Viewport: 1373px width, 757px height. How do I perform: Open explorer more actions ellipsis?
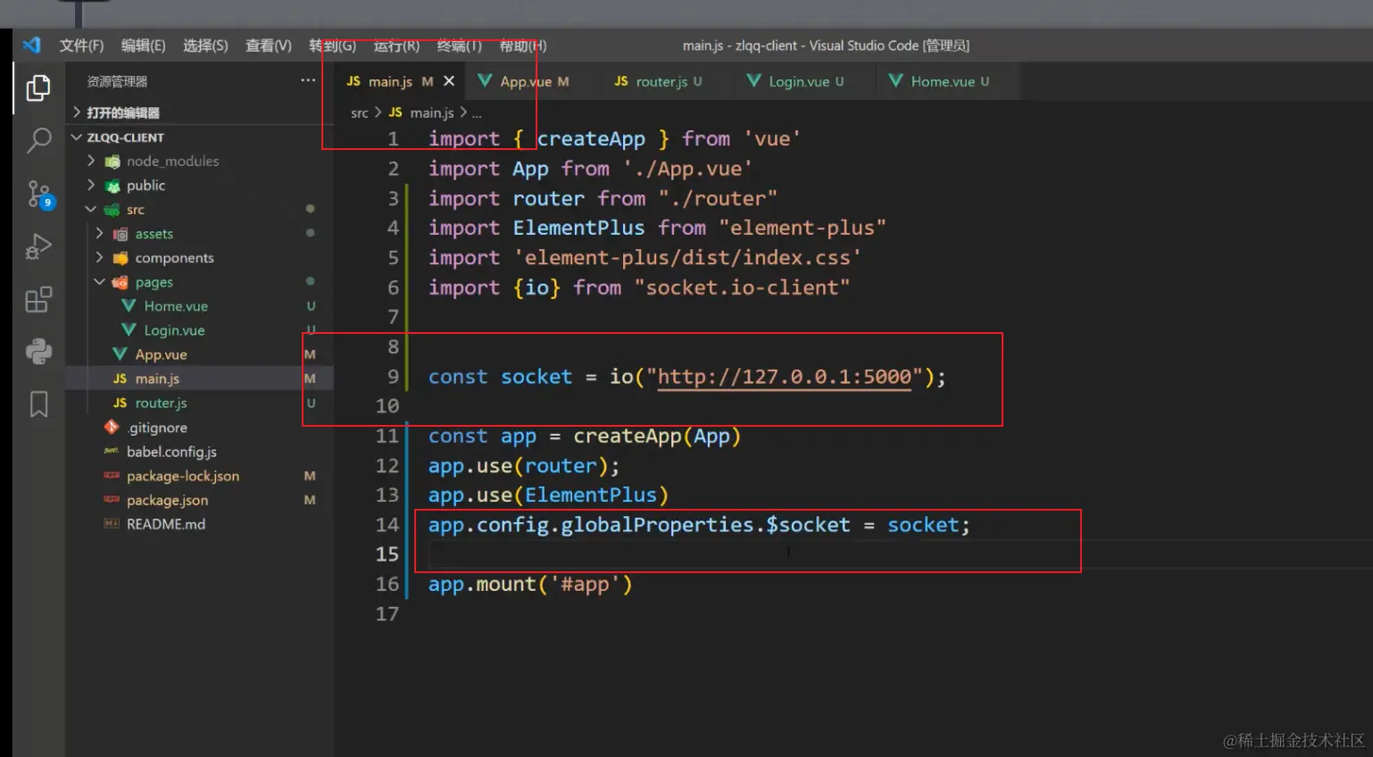(308, 80)
